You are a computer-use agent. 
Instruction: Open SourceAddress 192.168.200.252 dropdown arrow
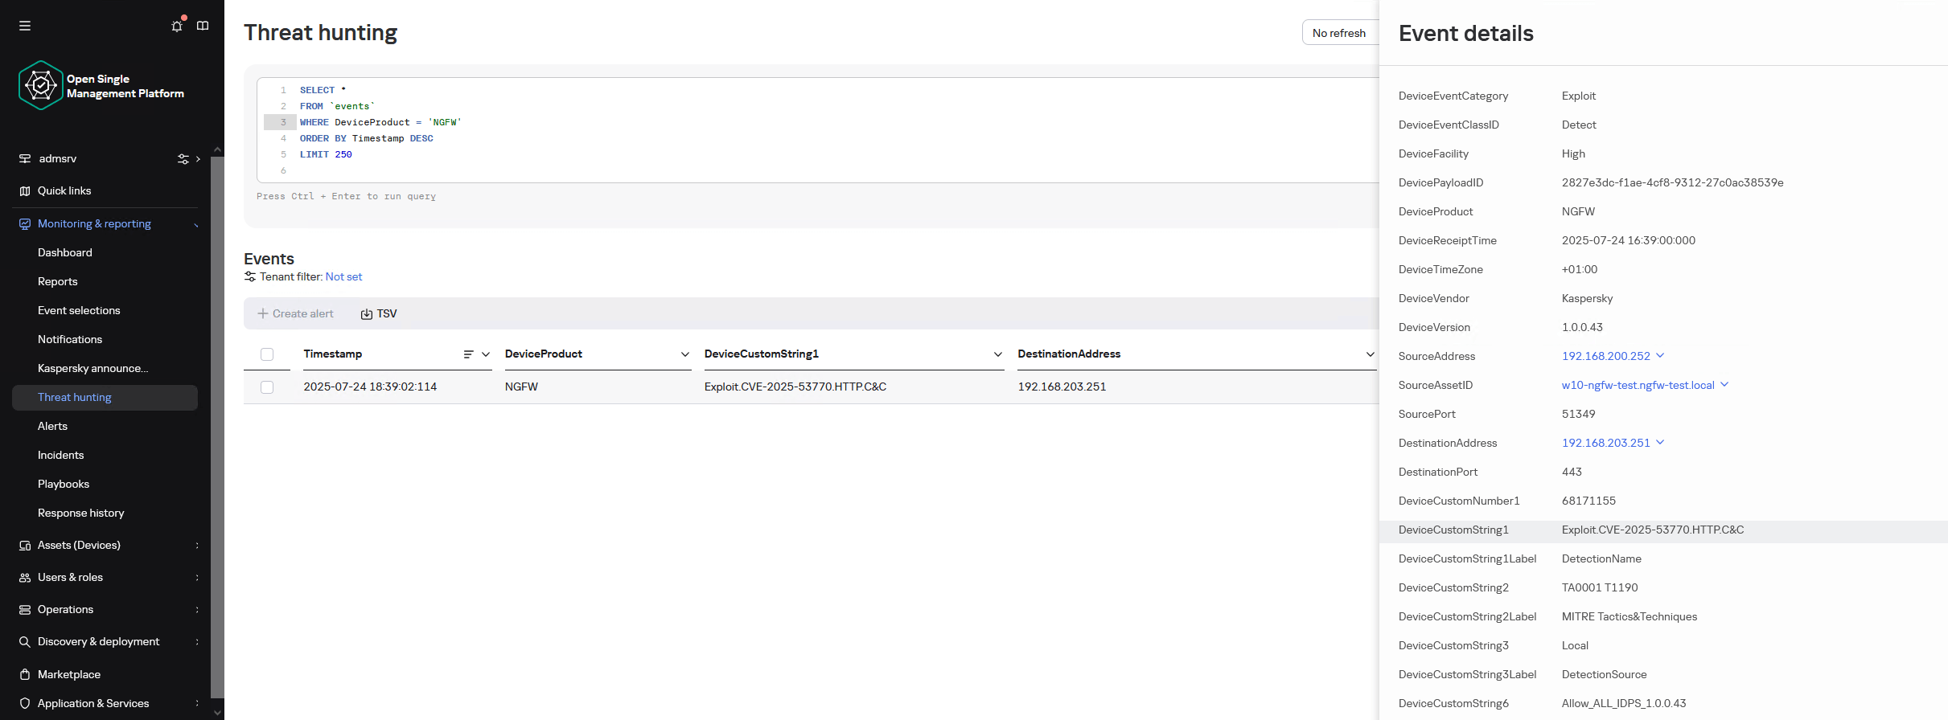point(1660,355)
